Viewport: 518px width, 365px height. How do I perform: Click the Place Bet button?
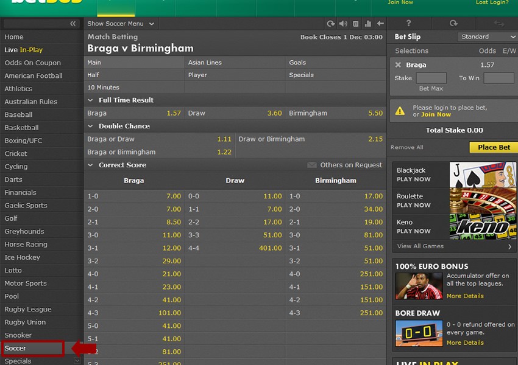coord(494,147)
